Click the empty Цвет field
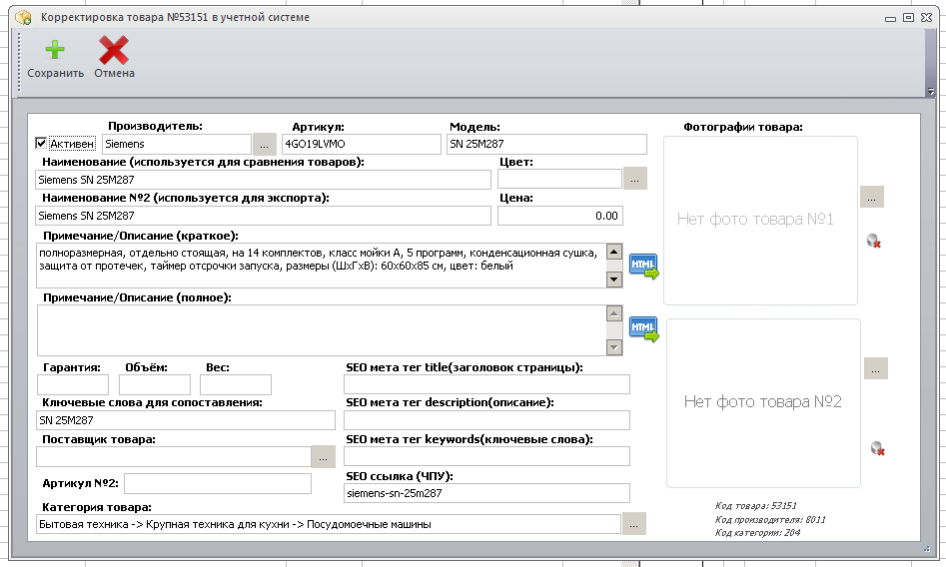Image resolution: width=946 pixels, height=567 pixels. pyautogui.click(x=559, y=179)
